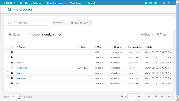Open the Query Editors menu

coord(34,3)
